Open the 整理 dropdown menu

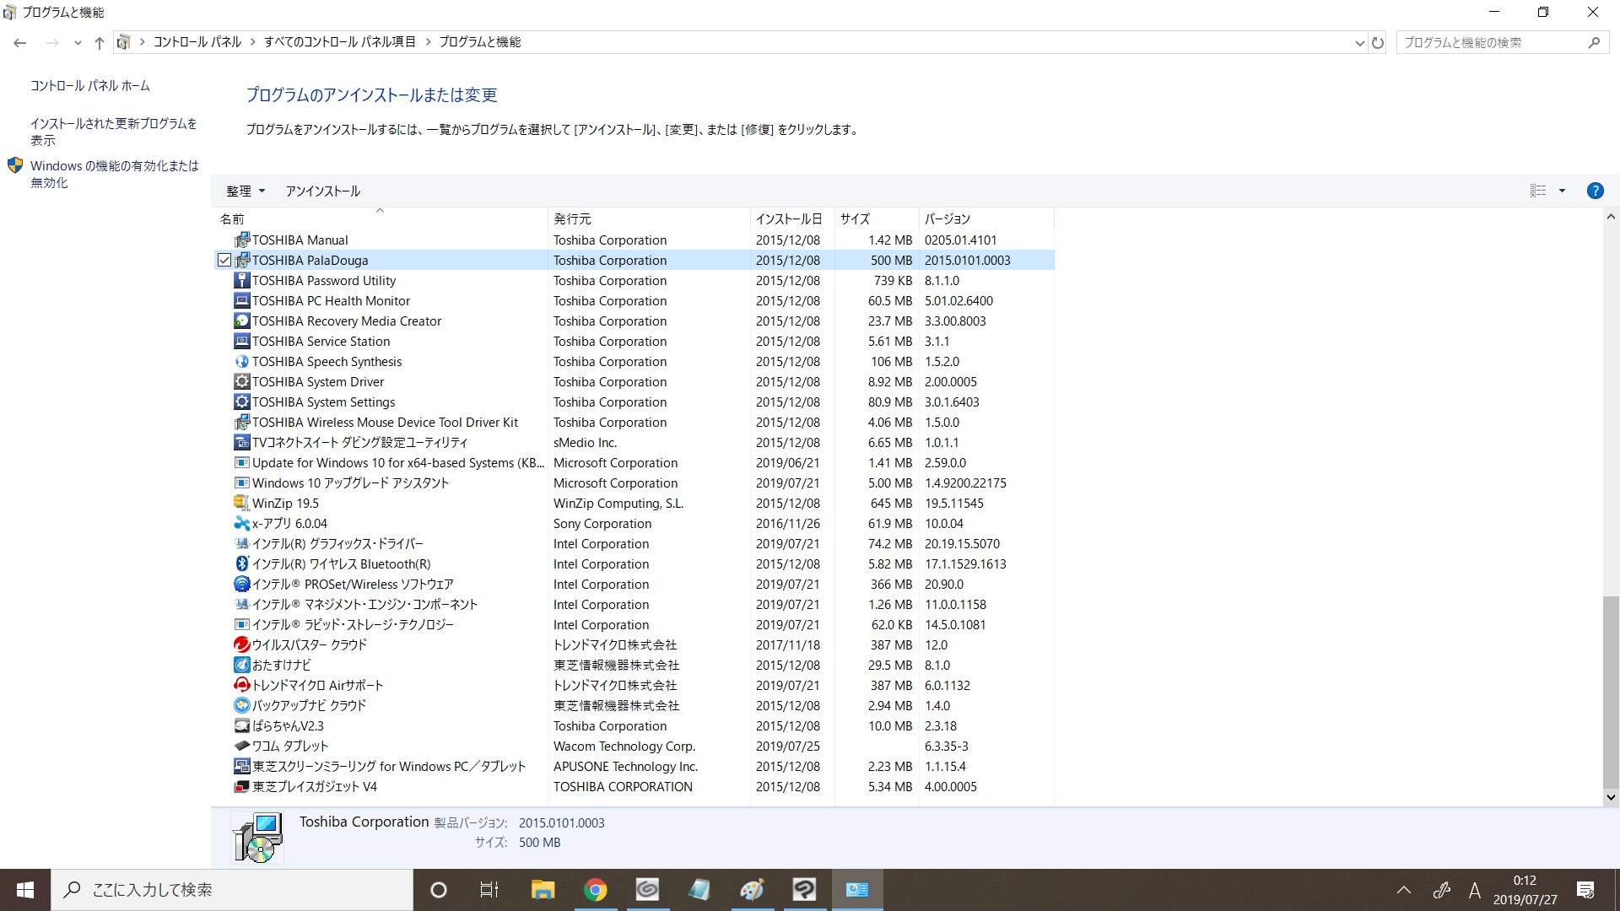coord(246,191)
